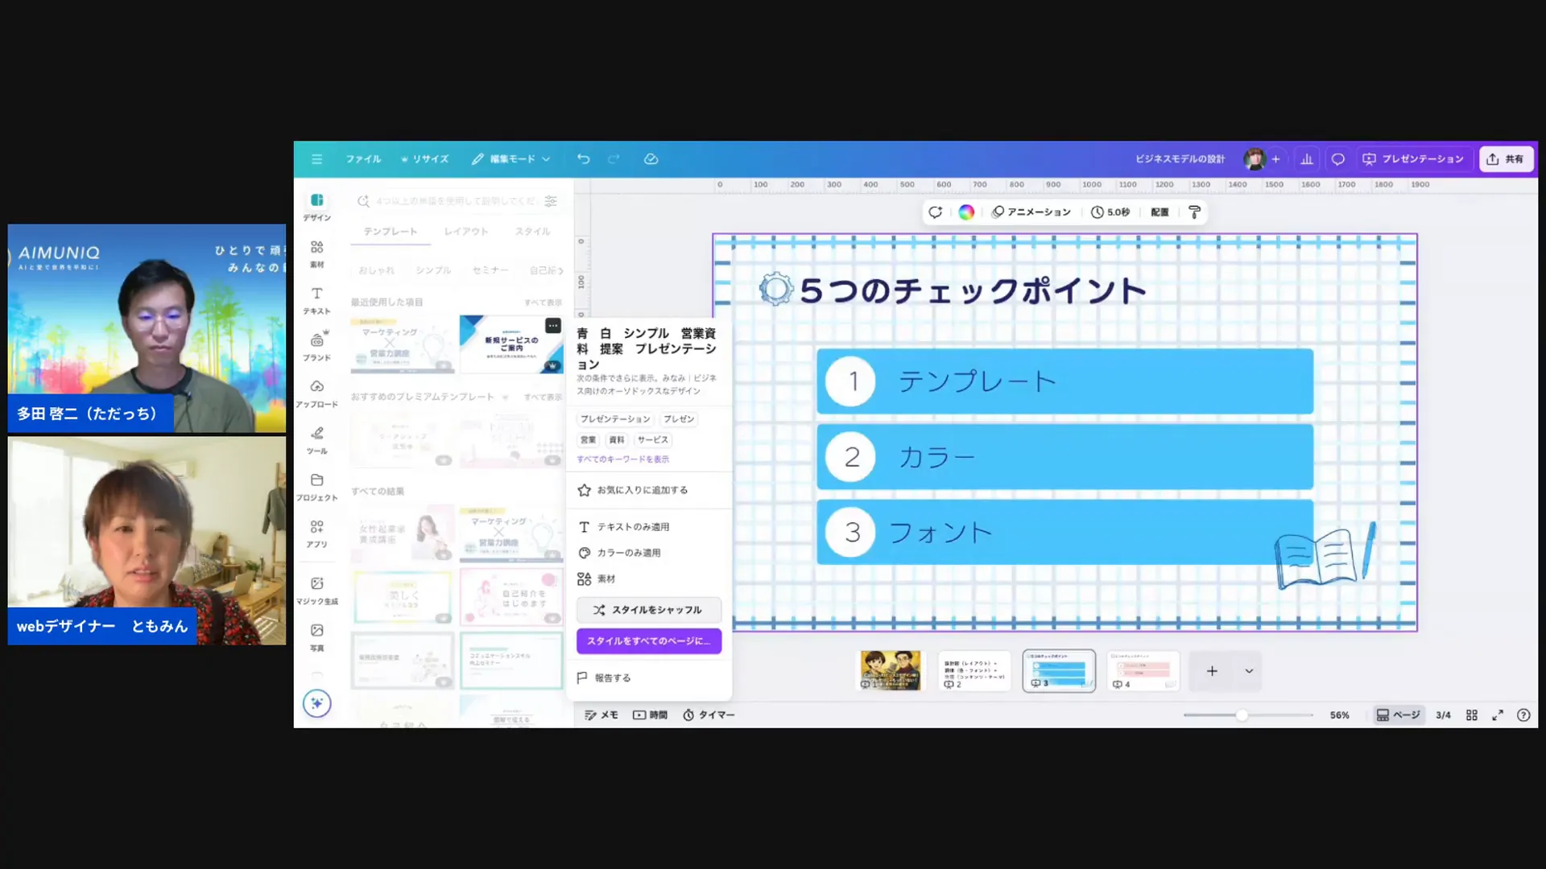Open the 素材 elements panel

click(316, 254)
